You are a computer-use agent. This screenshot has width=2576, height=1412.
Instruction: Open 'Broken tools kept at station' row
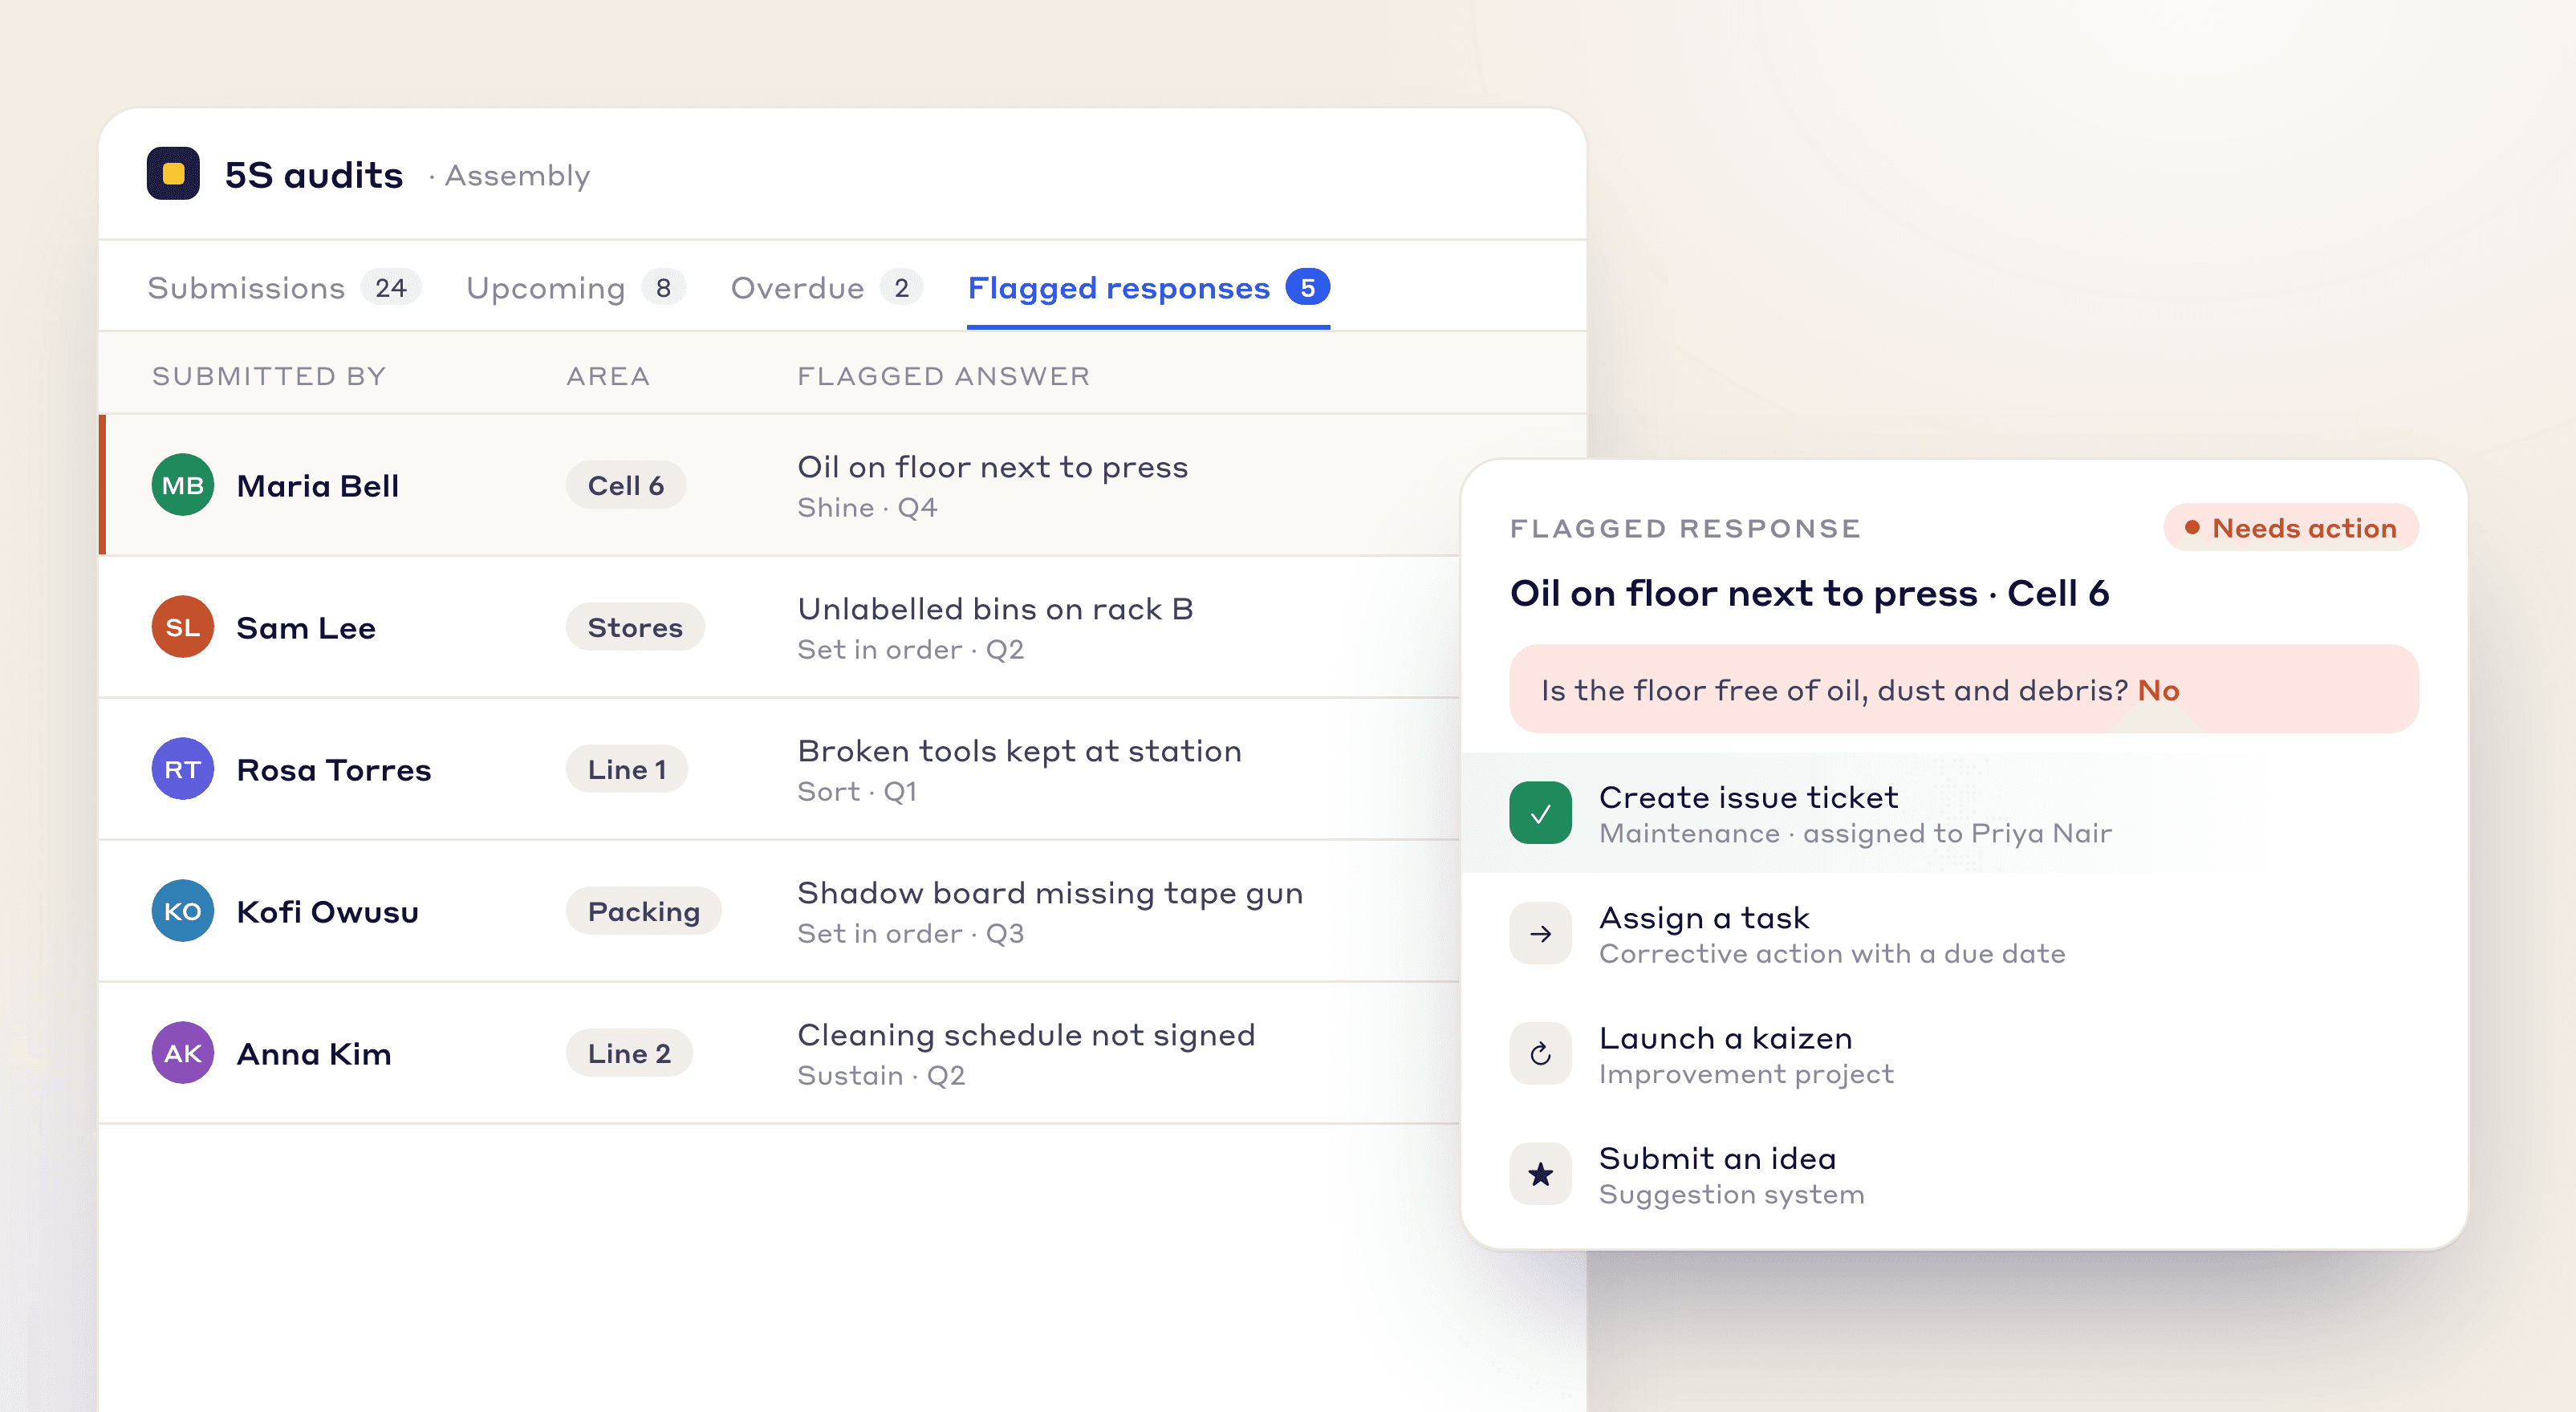click(x=780, y=769)
